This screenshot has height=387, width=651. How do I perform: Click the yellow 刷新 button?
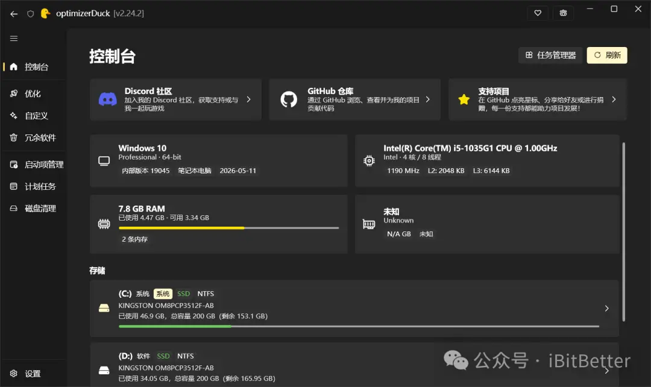[x=607, y=55]
